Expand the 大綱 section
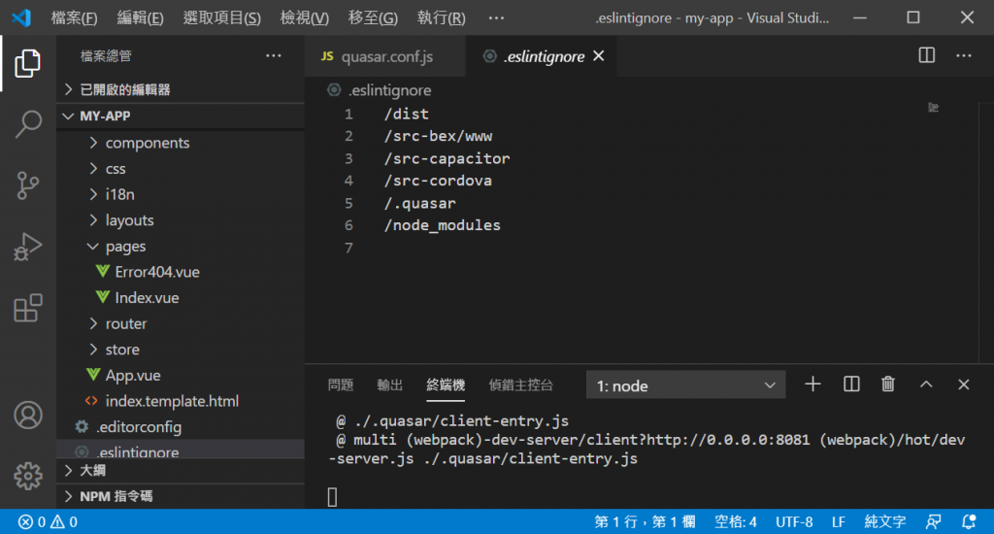 tap(181, 471)
